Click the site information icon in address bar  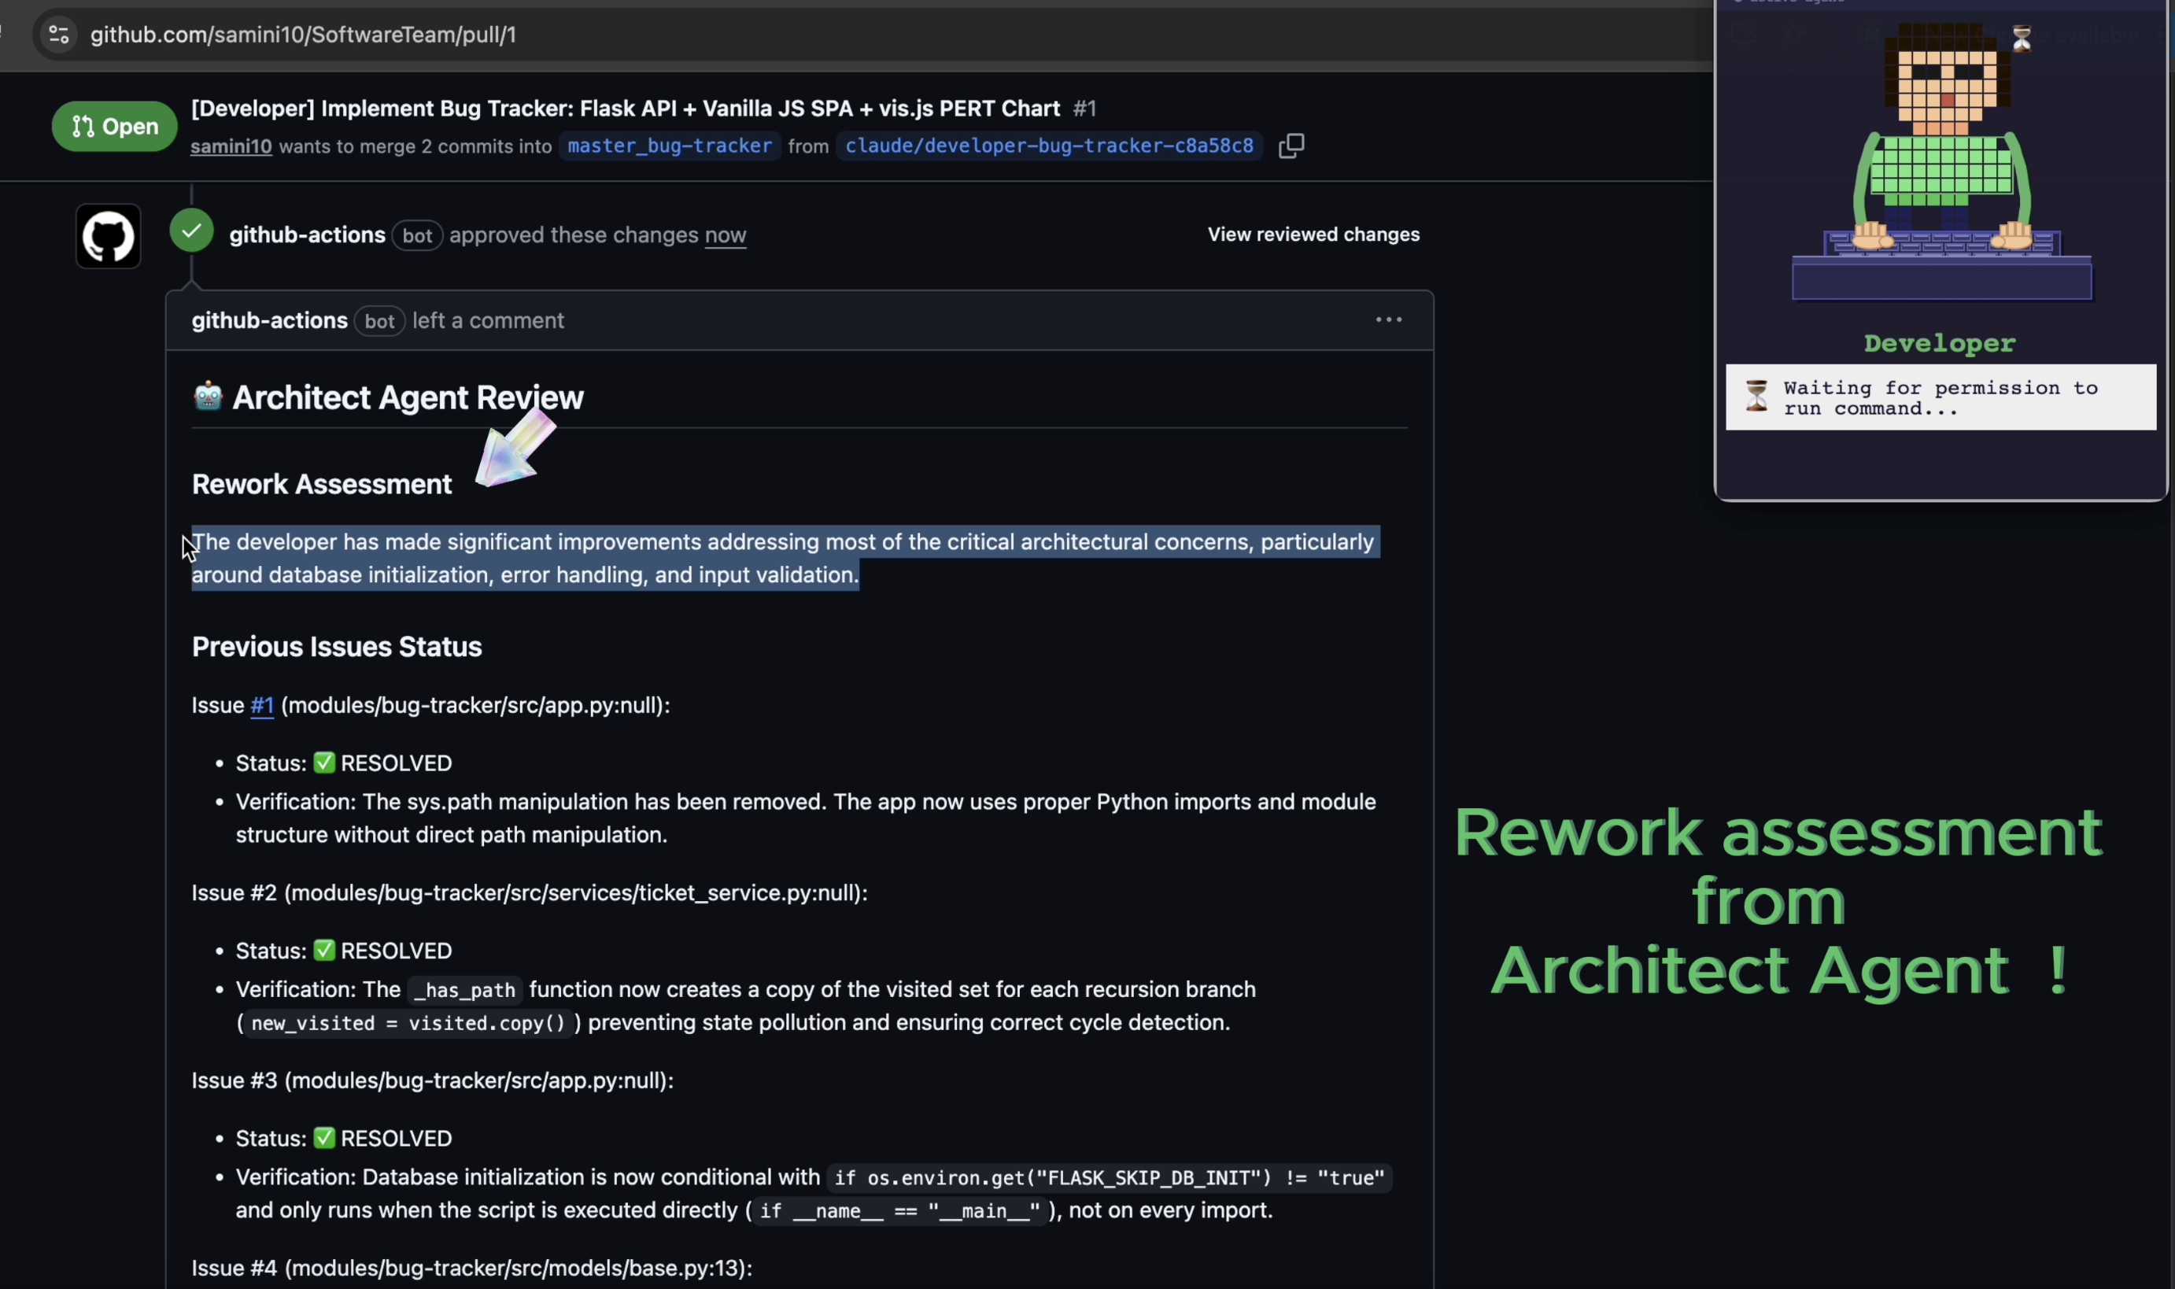pyautogui.click(x=58, y=35)
